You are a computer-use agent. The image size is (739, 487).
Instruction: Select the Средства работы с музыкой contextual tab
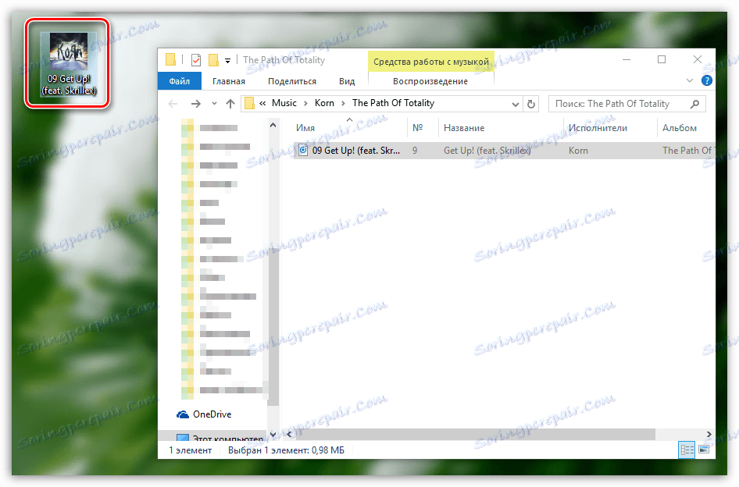431,62
